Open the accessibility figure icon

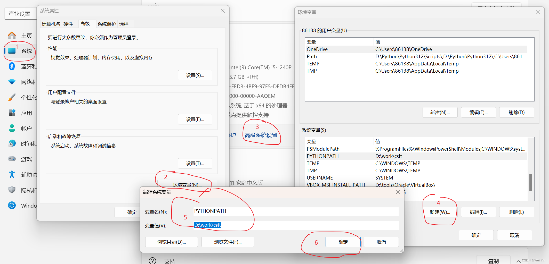point(12,175)
